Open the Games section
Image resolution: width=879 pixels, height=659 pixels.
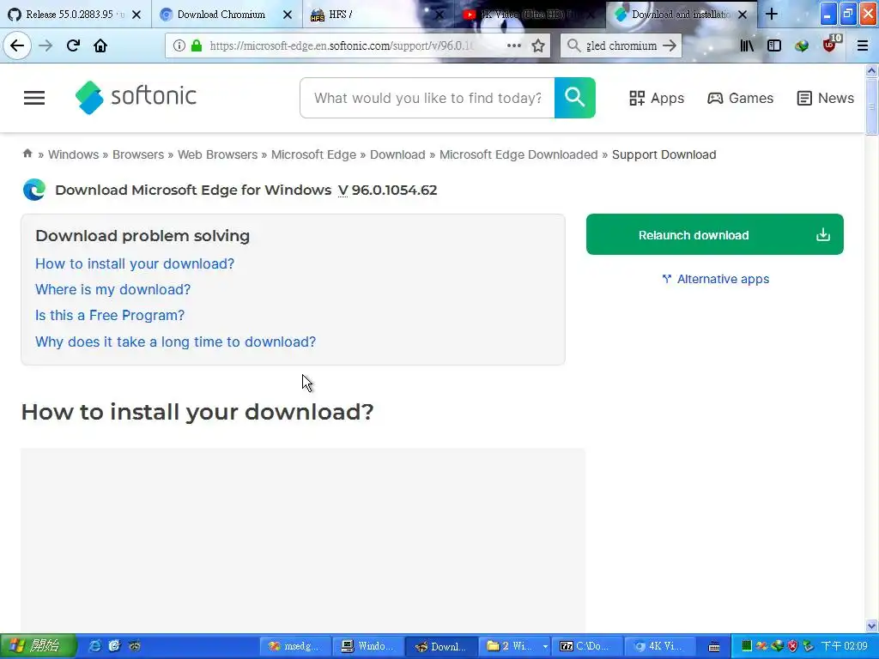tap(740, 98)
